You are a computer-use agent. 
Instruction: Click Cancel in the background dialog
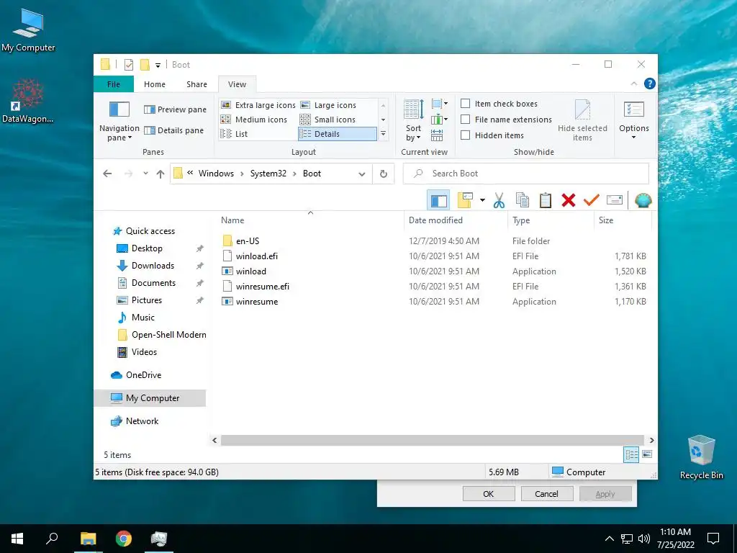tap(546, 494)
